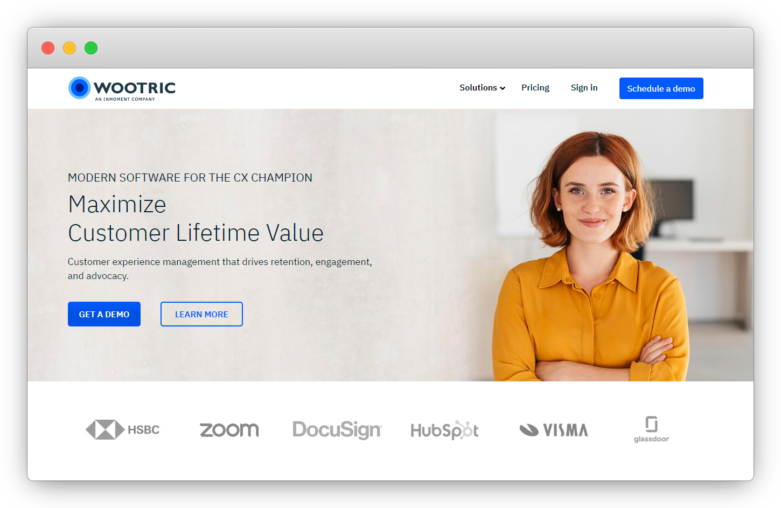Click the blue Wootric circle icon
The image size is (781, 508).
click(x=79, y=87)
